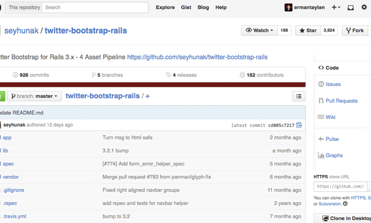371x223 pixels.
Task: Open the plus create-new dropdown
Action: pyautogui.click(x=336, y=8)
